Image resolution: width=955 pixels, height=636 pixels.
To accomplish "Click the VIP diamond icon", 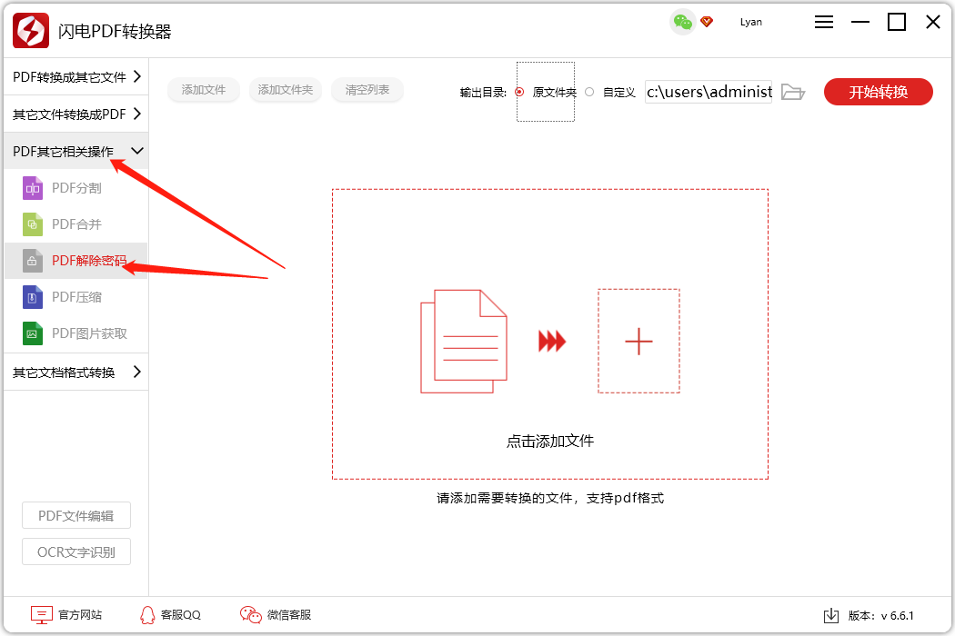I will click(707, 22).
